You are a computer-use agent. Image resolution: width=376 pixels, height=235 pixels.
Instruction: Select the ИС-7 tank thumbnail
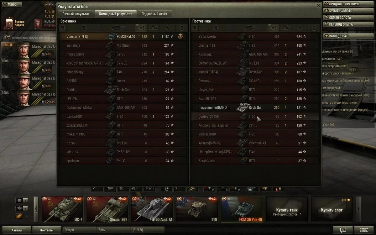(62, 209)
